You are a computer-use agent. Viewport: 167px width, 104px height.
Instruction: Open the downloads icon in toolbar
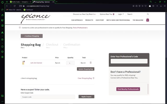[161, 6]
